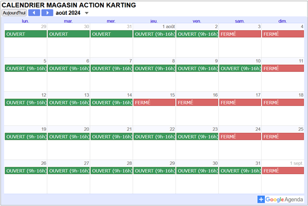This screenshot has height=206, width=308.
Task: Go to next month with right arrow
Action: [47, 13]
